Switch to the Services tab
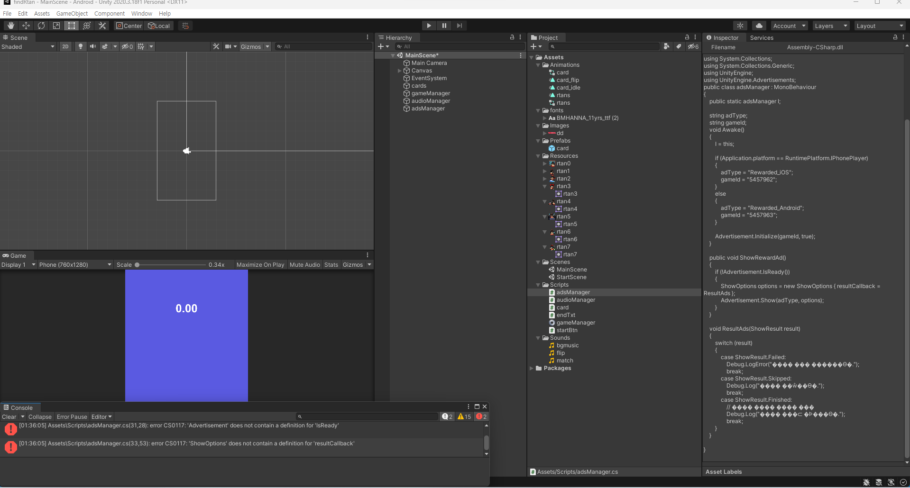Image resolution: width=910 pixels, height=488 pixels. tap(762, 37)
